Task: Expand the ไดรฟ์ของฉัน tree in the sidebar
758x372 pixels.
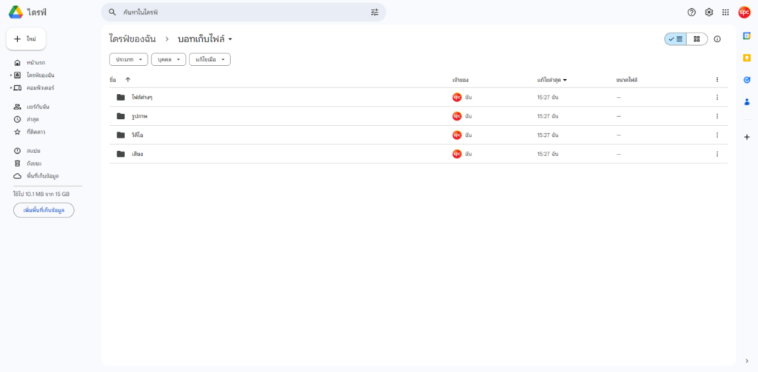Action: click(11, 75)
